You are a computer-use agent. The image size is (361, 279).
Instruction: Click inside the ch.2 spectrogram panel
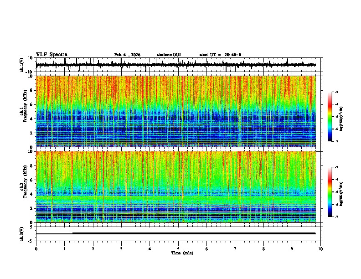(x=175, y=187)
